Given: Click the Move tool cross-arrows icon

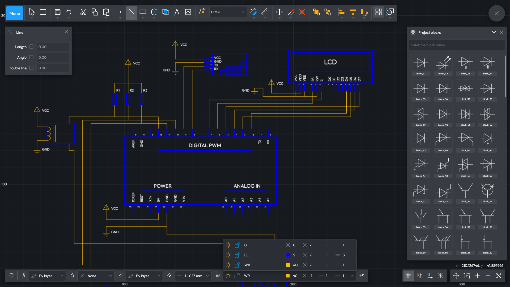Looking at the screenshot, I should click(x=279, y=12).
